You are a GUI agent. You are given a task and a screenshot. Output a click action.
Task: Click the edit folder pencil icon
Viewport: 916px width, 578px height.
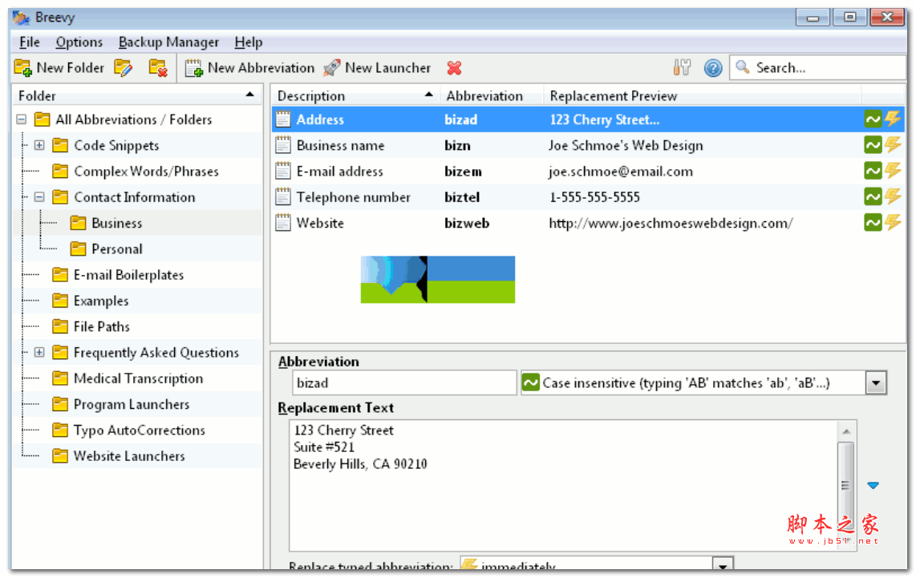tap(124, 67)
